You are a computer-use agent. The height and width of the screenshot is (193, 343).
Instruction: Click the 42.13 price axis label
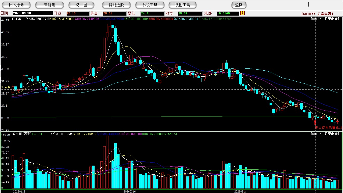[x=5, y=20]
